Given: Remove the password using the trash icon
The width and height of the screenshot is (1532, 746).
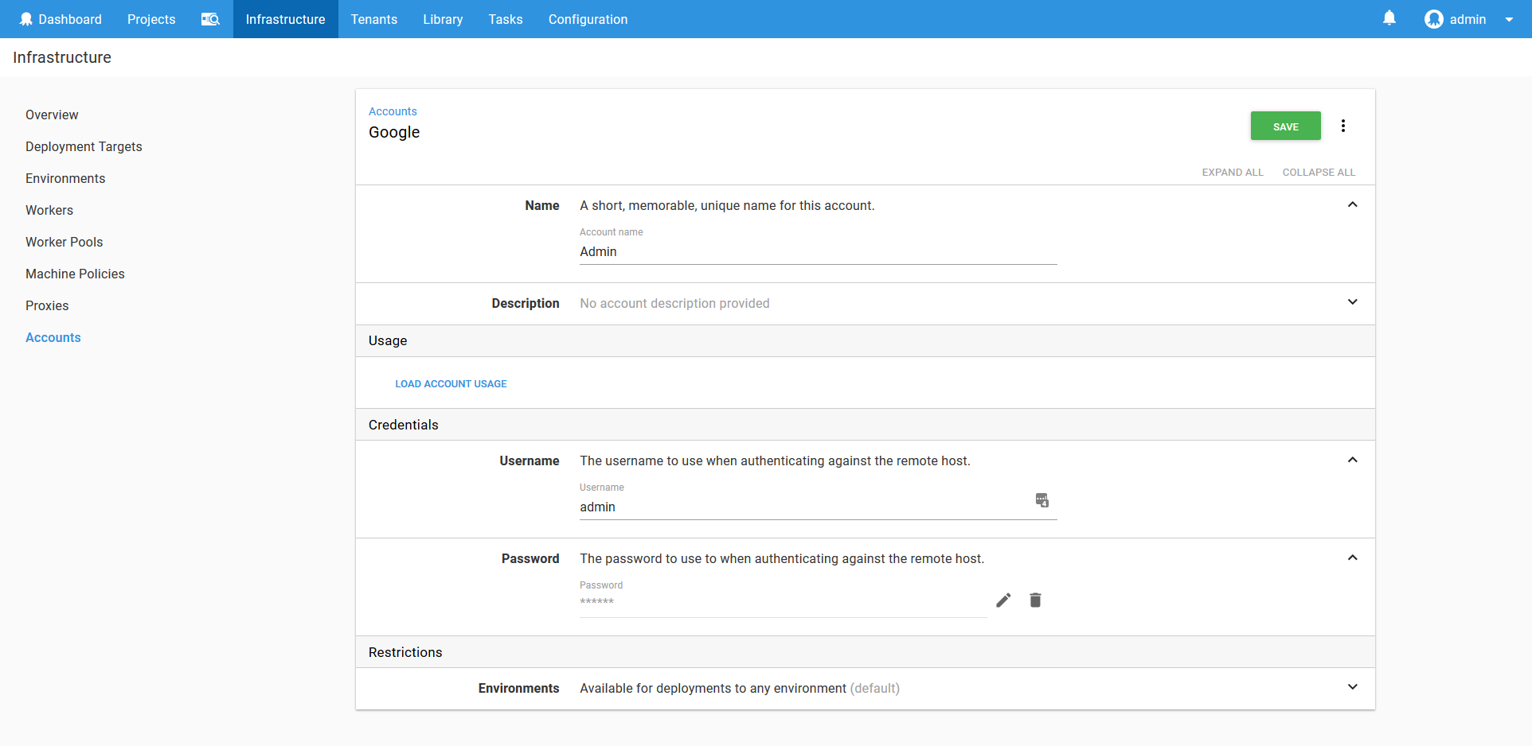Looking at the screenshot, I should 1035,600.
